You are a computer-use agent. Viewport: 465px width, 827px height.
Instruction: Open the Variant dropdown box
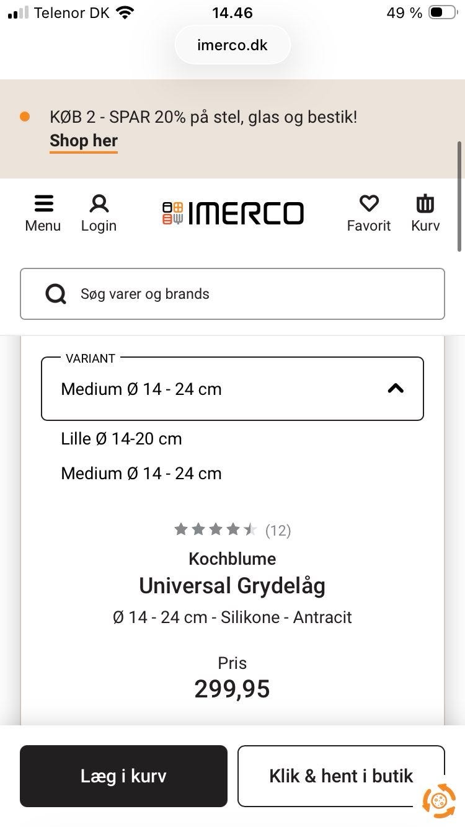232,389
